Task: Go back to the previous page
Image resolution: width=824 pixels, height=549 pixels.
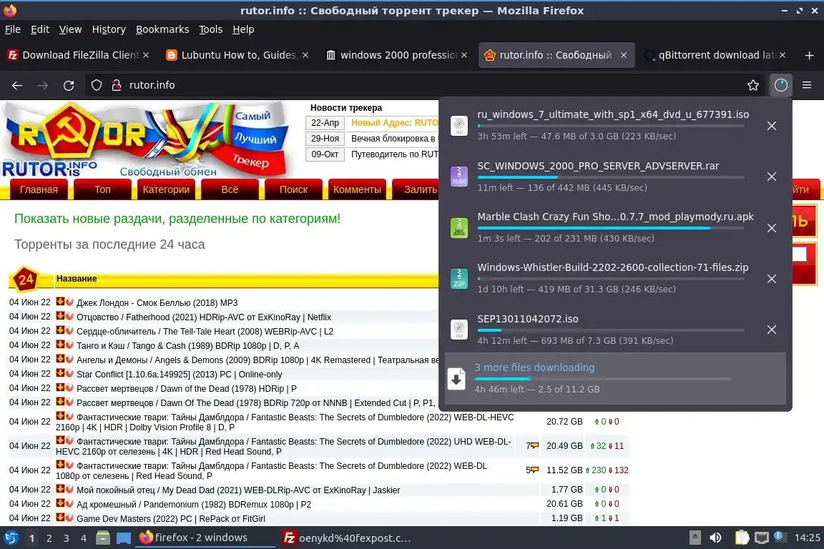Action: coord(17,85)
